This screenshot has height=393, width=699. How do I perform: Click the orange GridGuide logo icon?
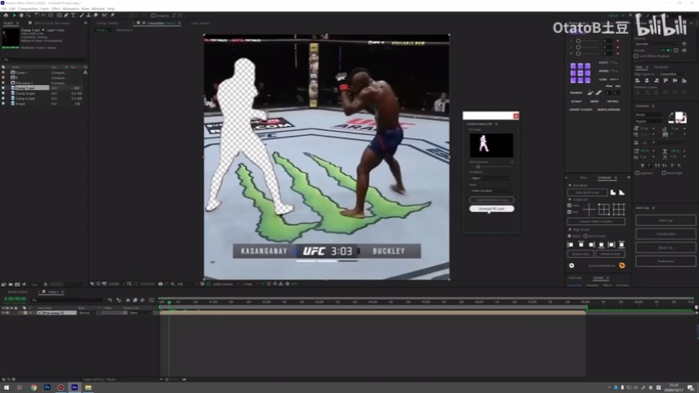tap(622, 265)
